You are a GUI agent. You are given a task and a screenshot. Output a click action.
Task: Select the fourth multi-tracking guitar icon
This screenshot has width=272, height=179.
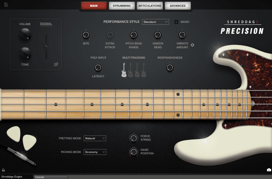(144, 70)
